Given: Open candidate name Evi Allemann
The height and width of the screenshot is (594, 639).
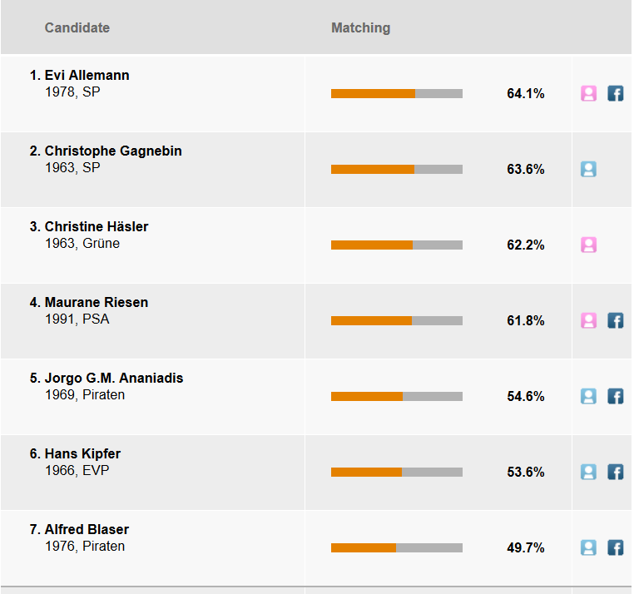Looking at the screenshot, I should (x=87, y=76).
